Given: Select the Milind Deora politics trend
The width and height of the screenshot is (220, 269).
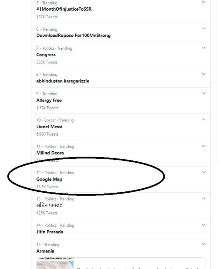Looking at the screenshot, I should [x=50, y=153].
